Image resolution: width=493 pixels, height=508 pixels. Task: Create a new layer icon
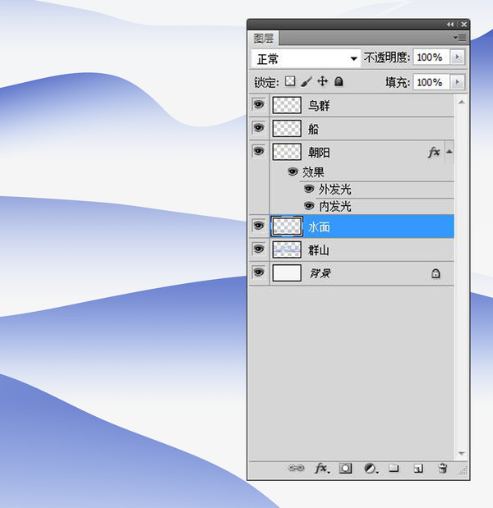pos(418,468)
